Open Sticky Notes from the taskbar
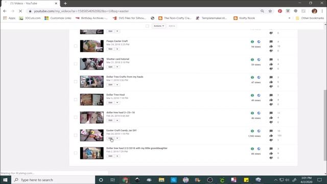Viewport: 327px width, 184px height. 246,180
